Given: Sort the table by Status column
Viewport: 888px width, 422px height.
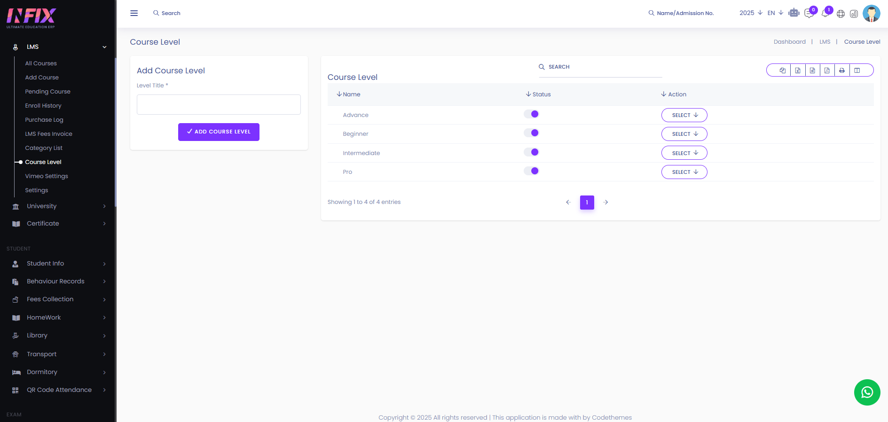Looking at the screenshot, I should click(x=538, y=94).
